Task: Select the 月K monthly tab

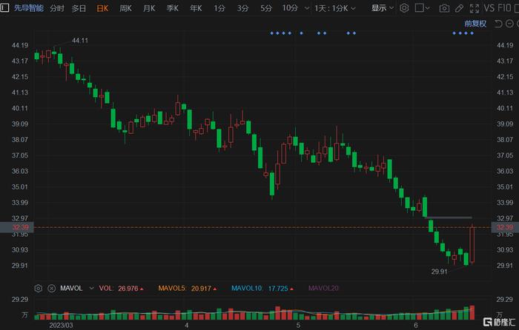Action: click(149, 8)
